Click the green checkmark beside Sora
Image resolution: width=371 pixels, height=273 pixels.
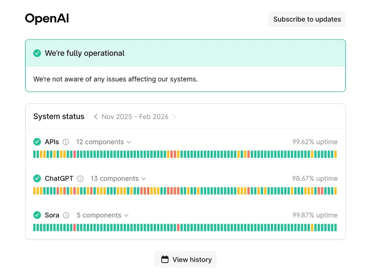tap(37, 215)
